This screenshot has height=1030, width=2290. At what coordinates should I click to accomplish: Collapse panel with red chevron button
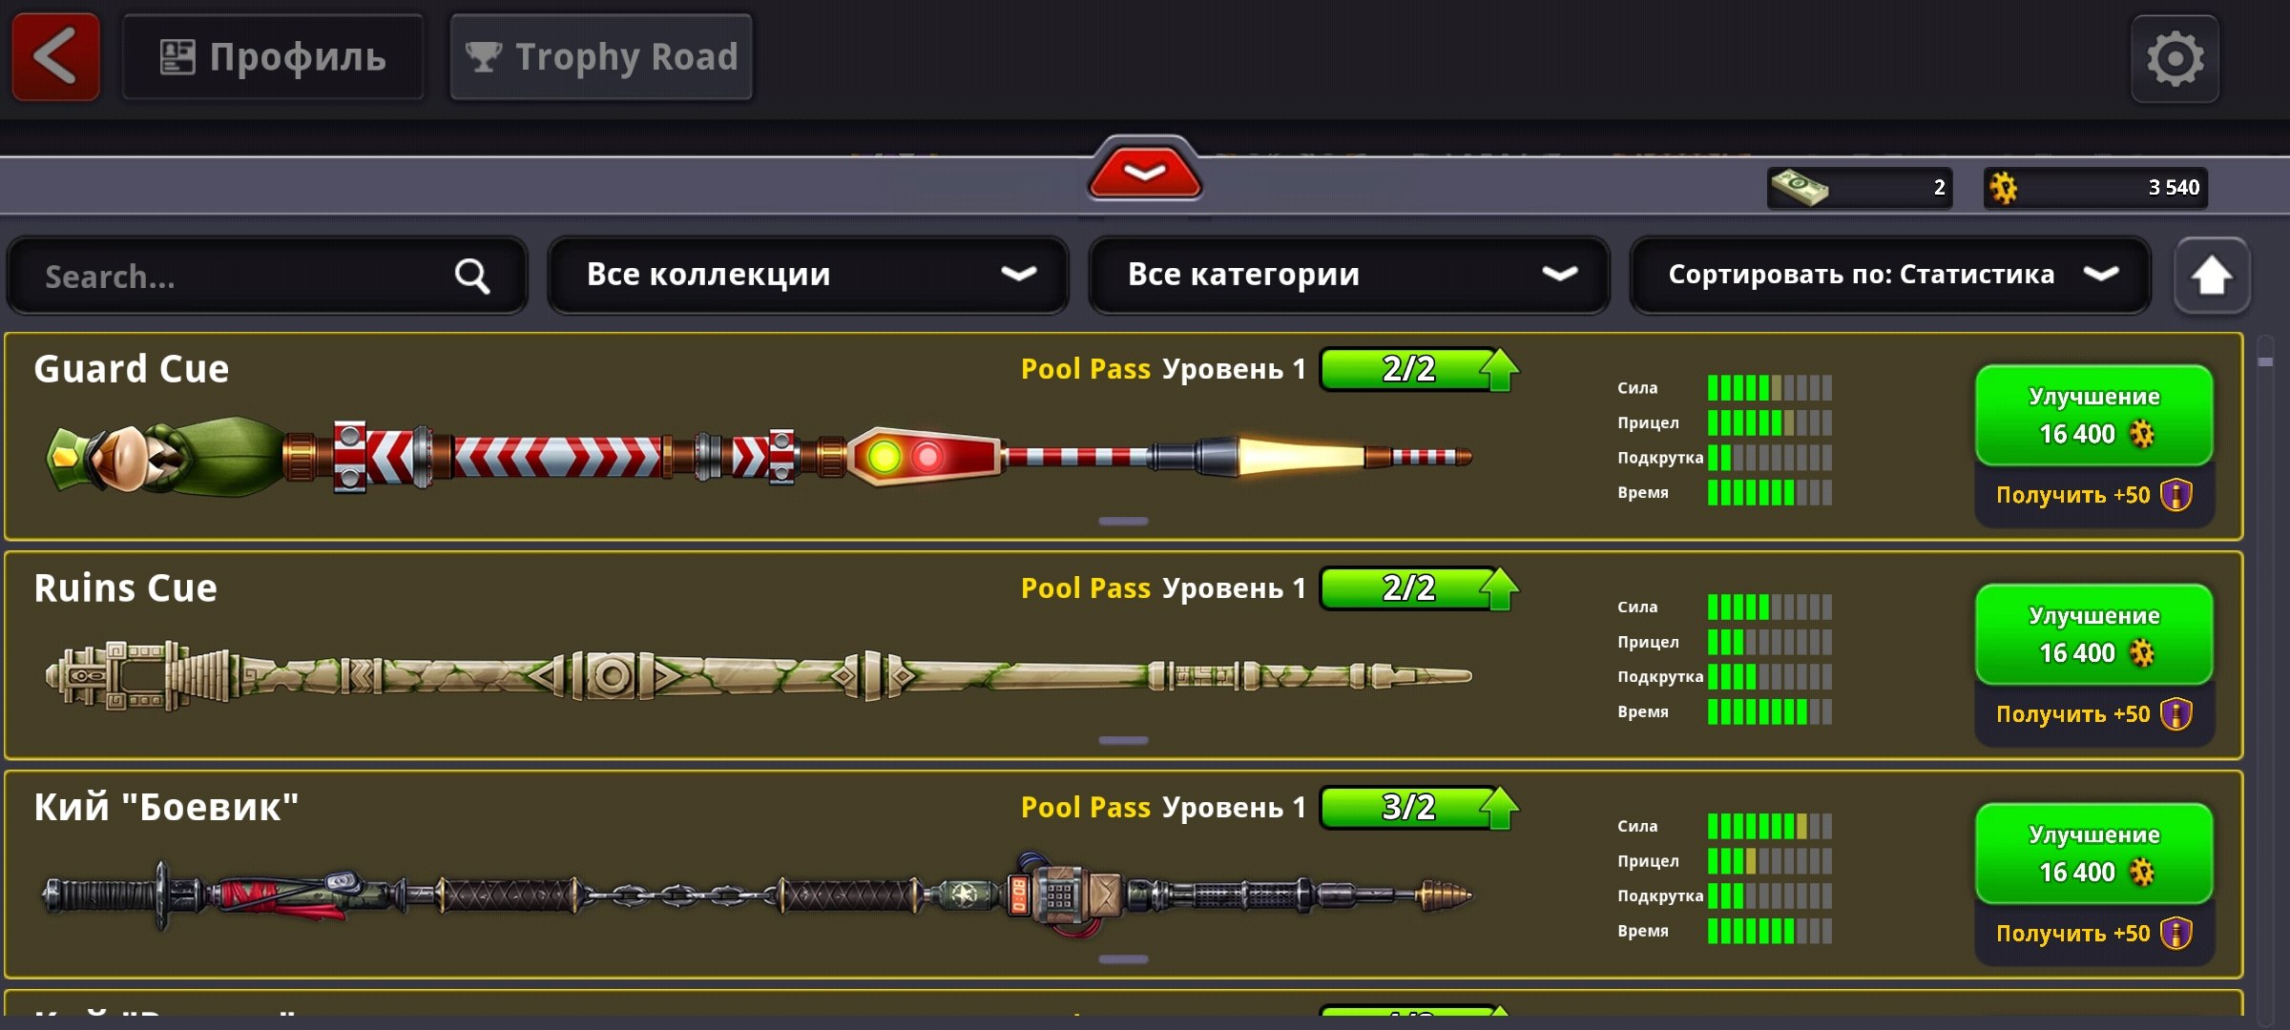[x=1144, y=172]
